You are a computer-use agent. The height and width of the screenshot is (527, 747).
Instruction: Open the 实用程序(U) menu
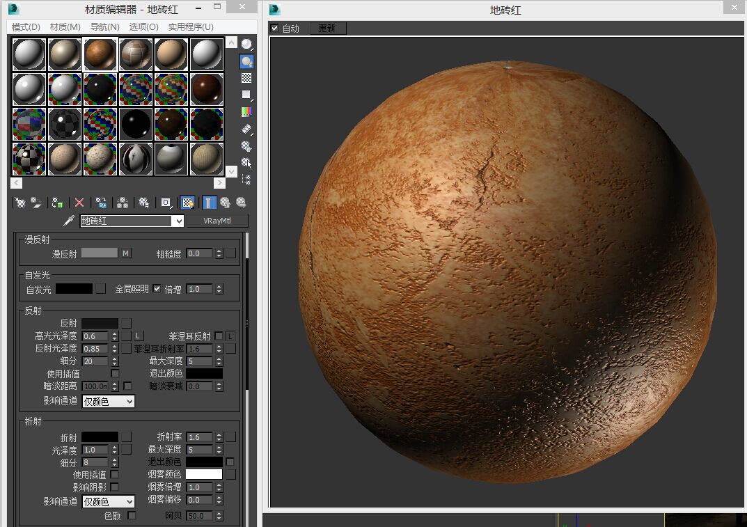[191, 27]
